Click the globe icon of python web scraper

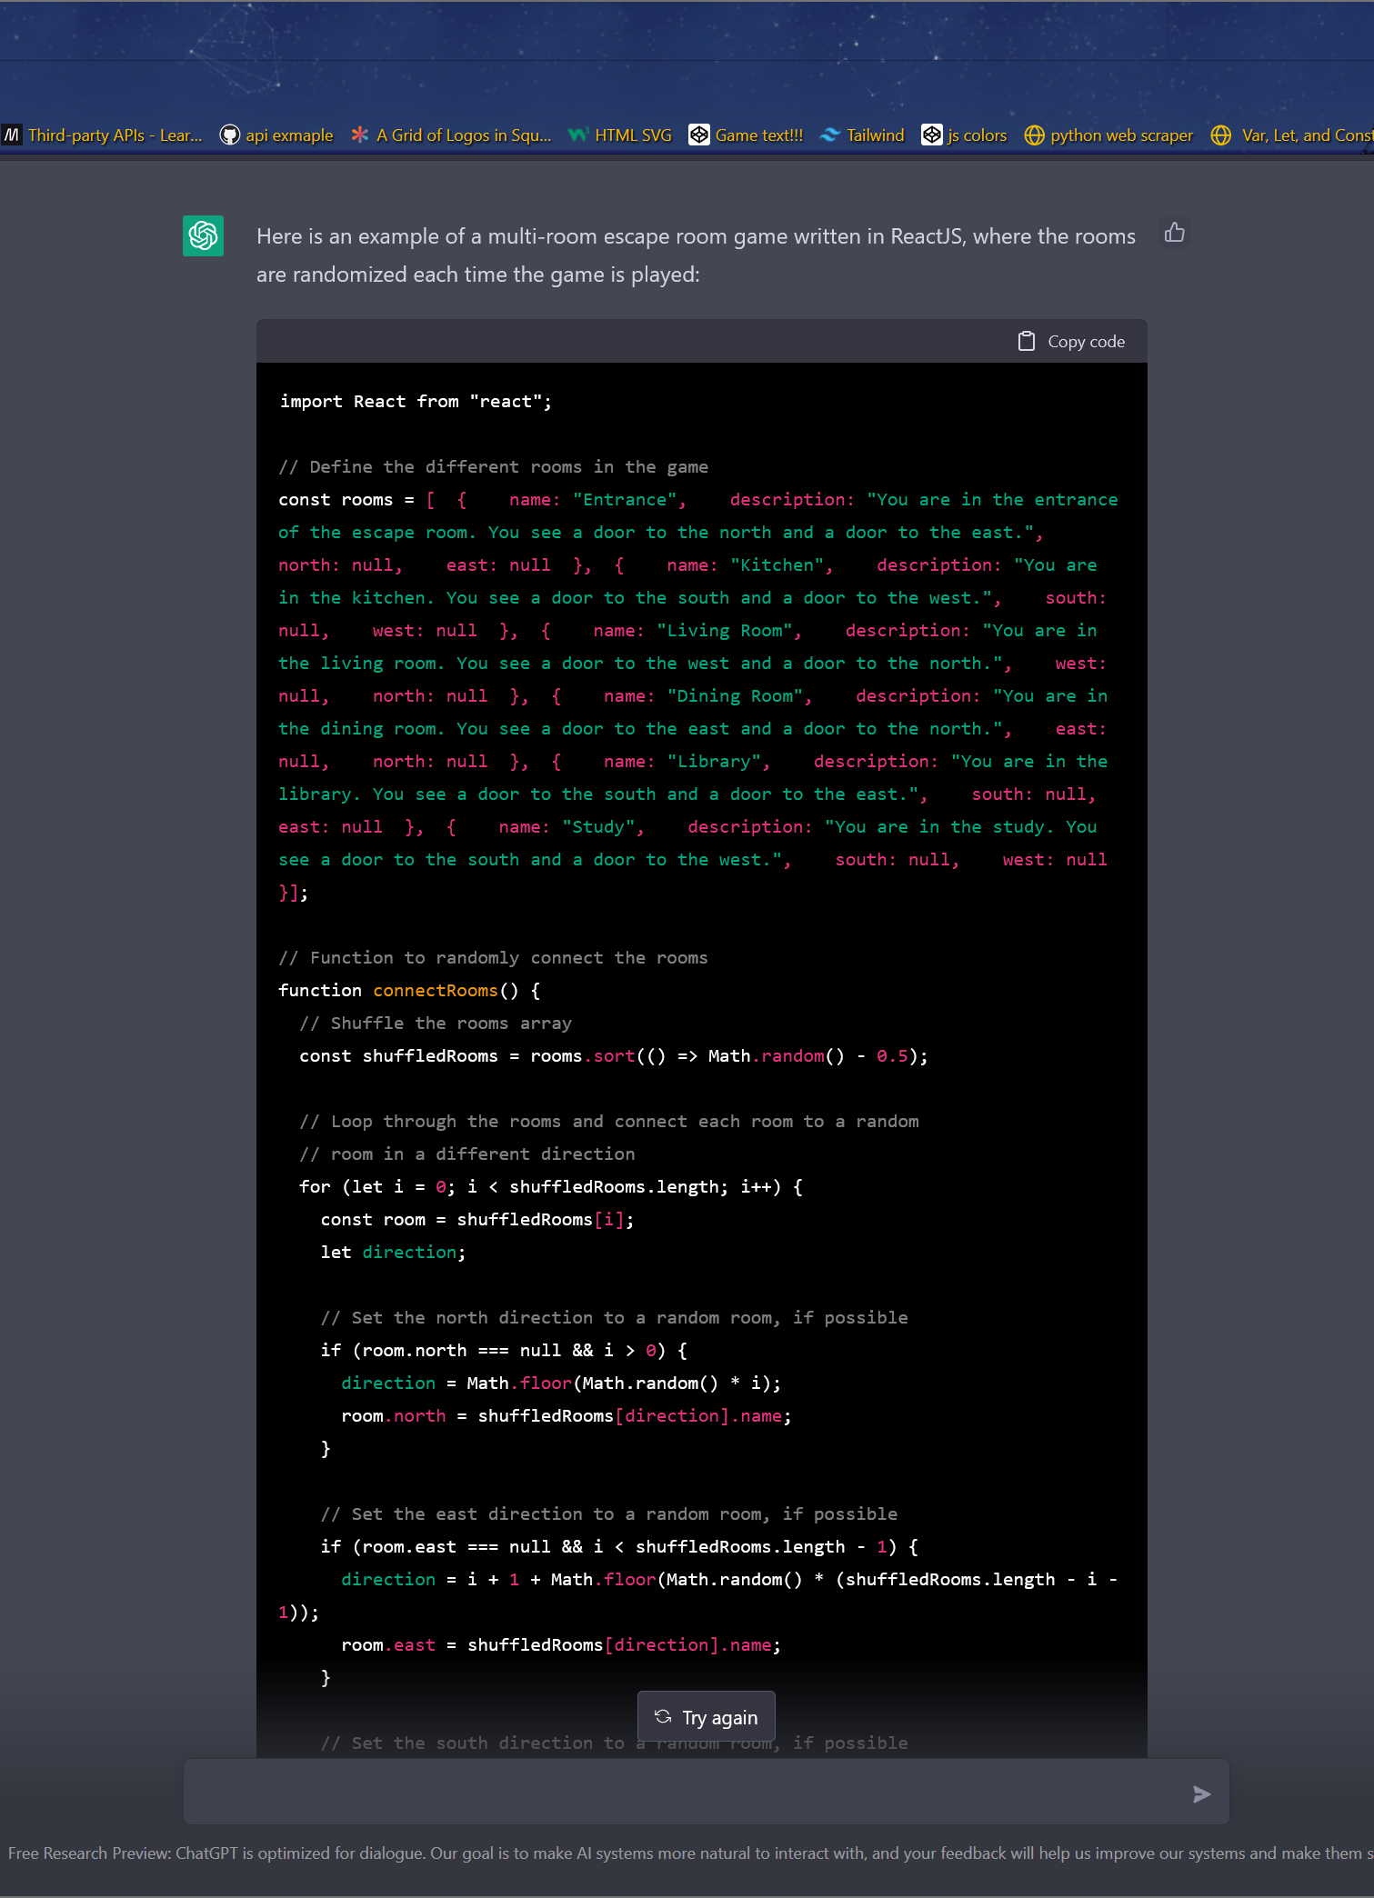pyautogui.click(x=1034, y=135)
